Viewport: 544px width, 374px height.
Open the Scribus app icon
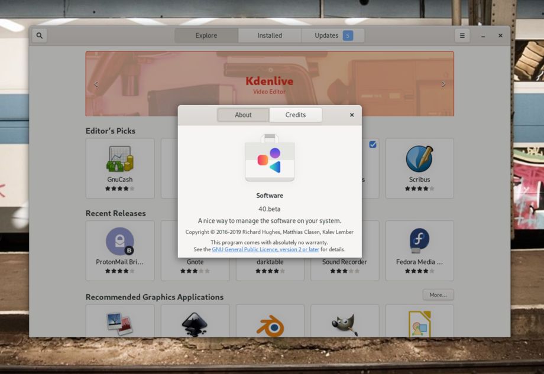(419, 159)
